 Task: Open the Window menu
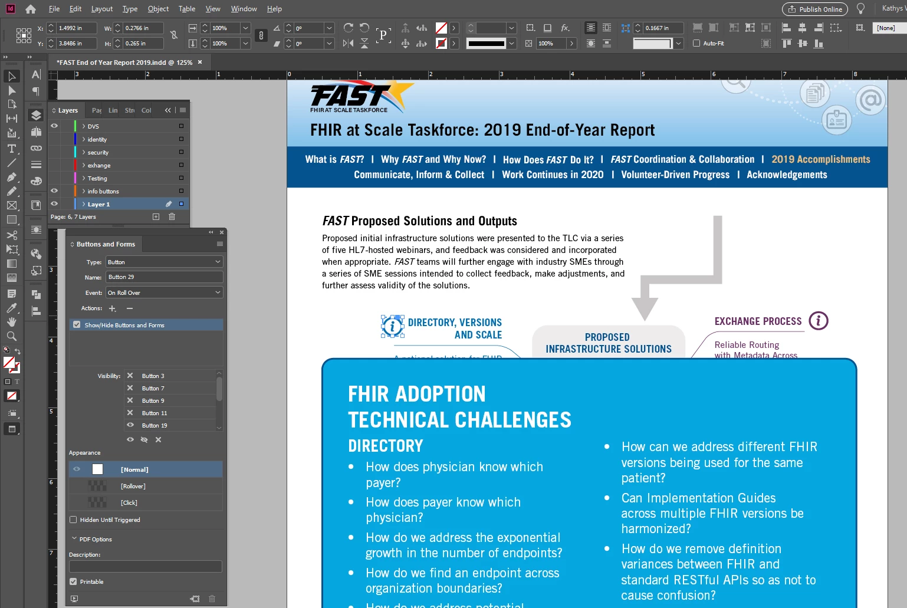244,9
